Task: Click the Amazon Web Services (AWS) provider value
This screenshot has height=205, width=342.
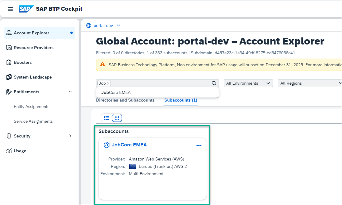Action: tap(156, 159)
